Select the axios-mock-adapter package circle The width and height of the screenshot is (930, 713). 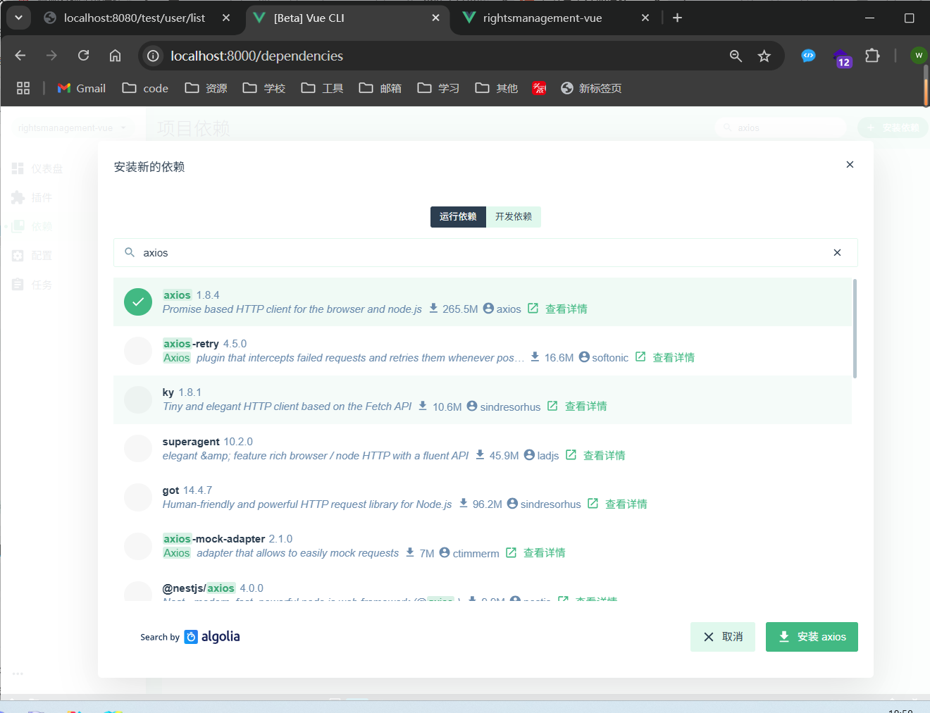(138, 546)
